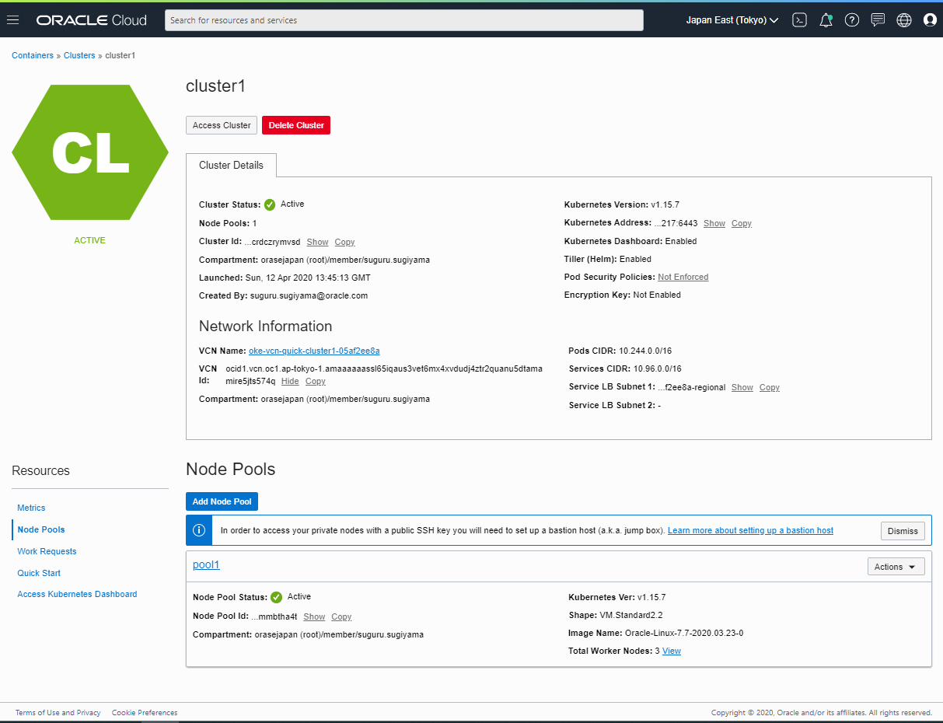This screenshot has height=723, width=943.
Task: Click Cluster Status green check icon
Action: click(270, 204)
